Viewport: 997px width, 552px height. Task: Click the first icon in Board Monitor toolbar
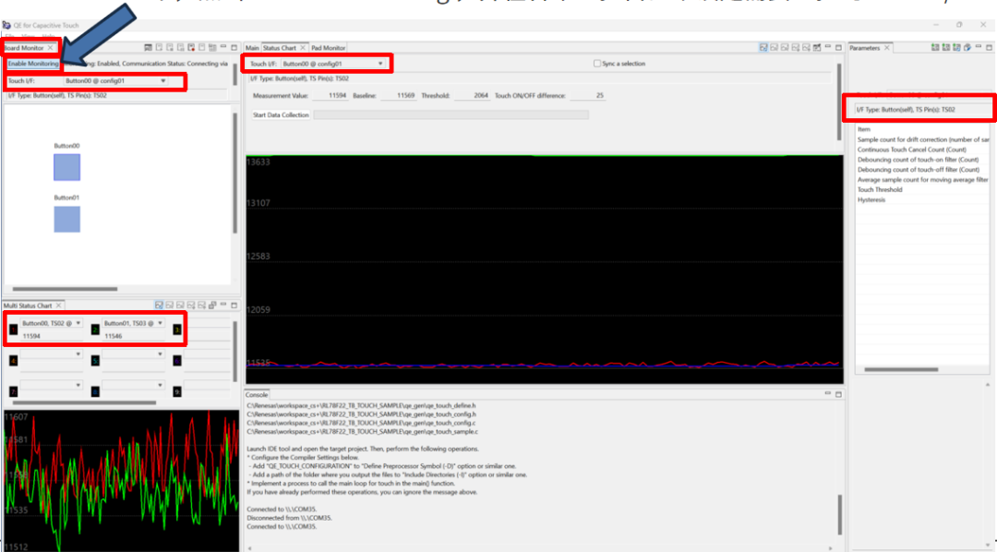[149, 47]
